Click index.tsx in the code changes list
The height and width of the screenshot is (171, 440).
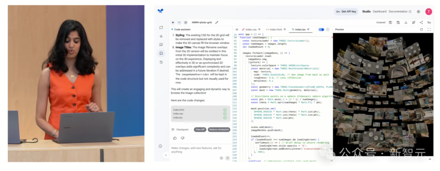[x=178, y=117]
